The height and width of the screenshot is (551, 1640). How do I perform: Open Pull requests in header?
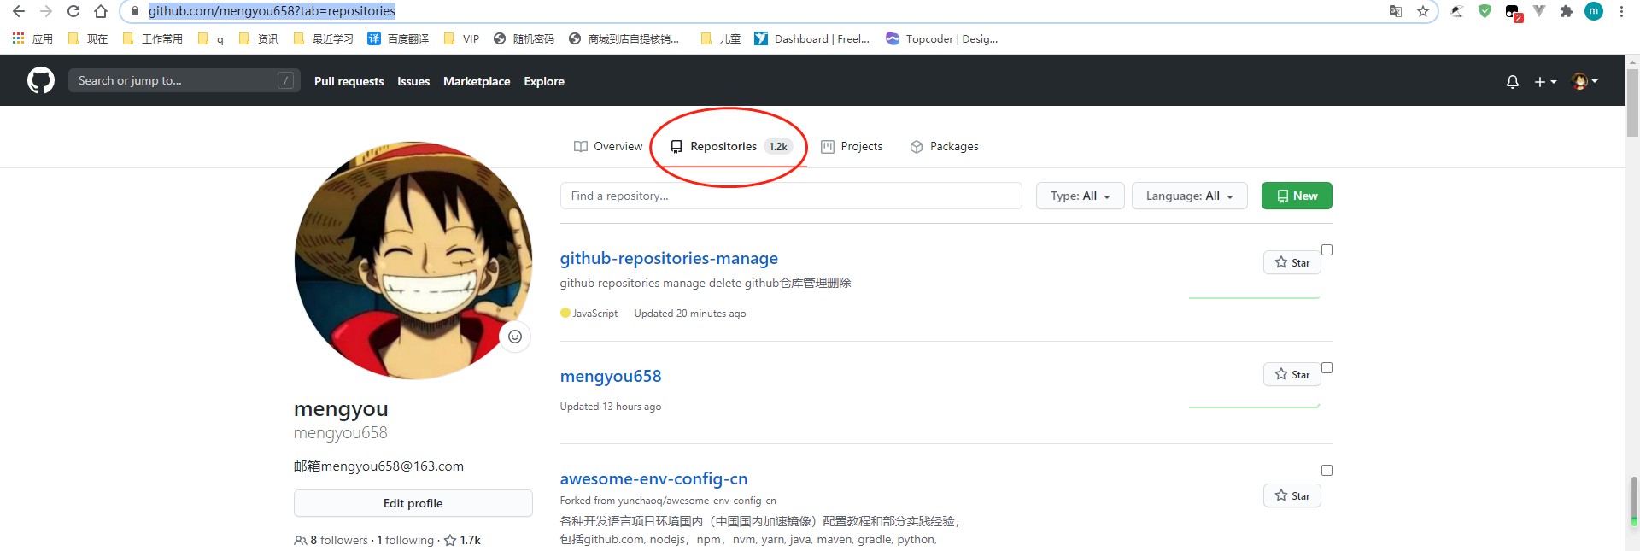point(348,81)
